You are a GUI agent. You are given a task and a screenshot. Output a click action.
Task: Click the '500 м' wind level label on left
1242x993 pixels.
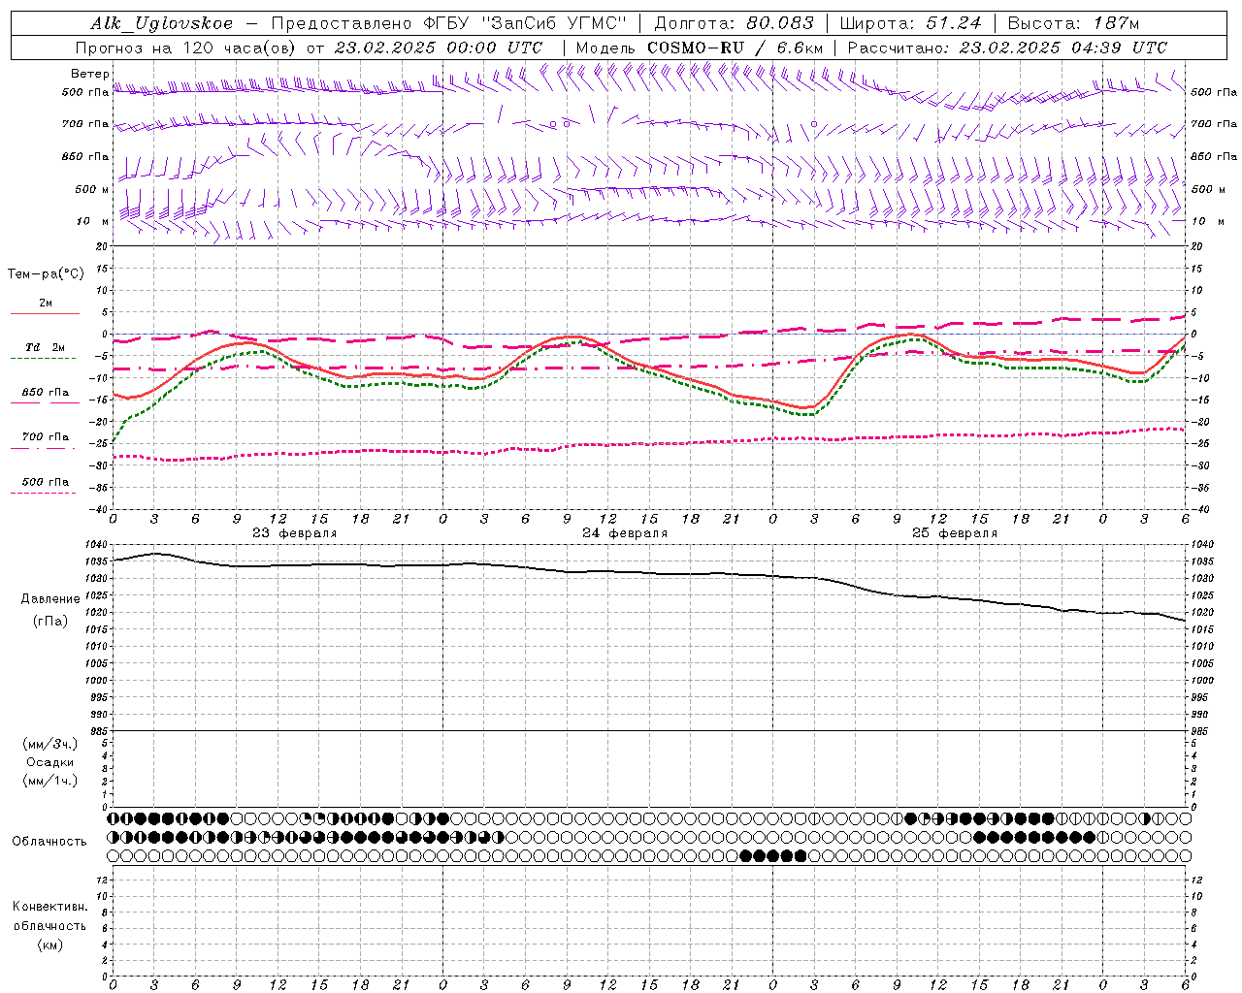pyautogui.click(x=92, y=189)
